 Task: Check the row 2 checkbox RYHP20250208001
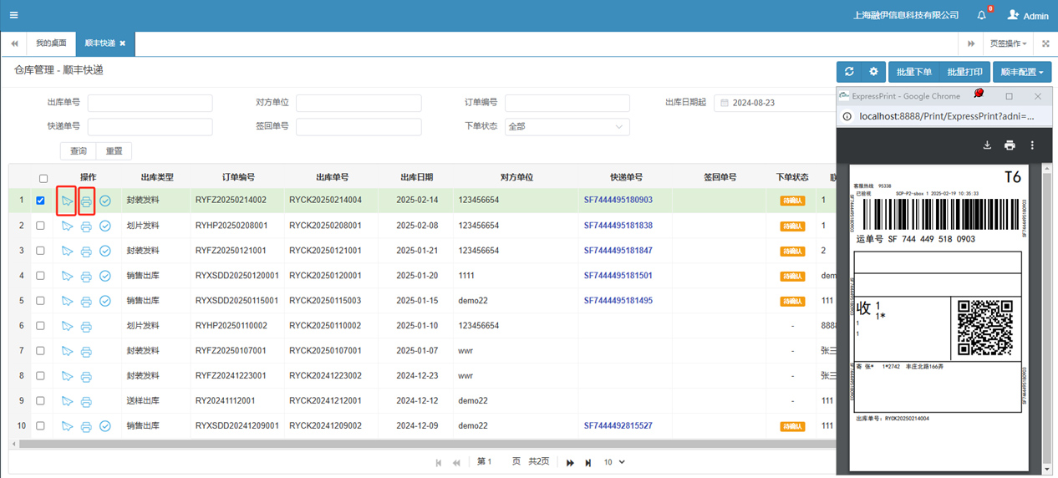40,226
